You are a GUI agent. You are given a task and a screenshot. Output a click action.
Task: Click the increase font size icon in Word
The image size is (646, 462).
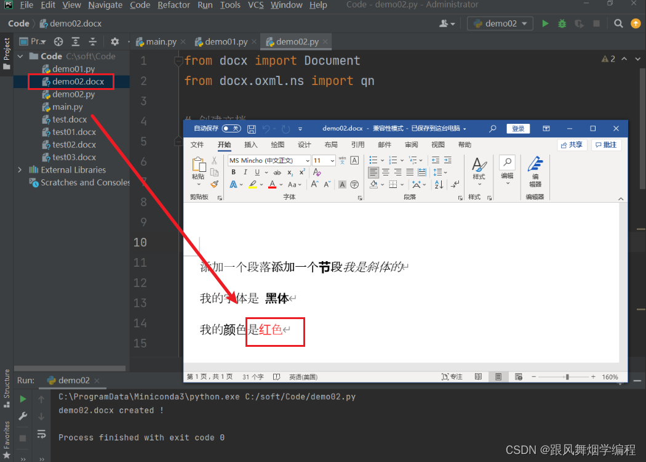tap(314, 184)
